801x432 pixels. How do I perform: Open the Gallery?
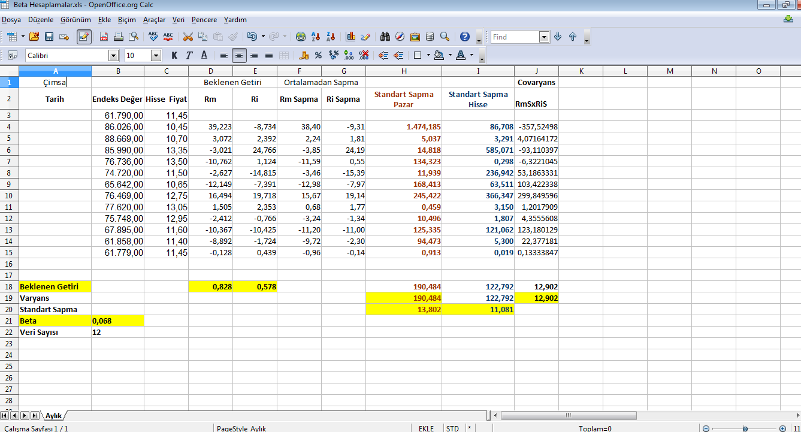[x=415, y=37]
